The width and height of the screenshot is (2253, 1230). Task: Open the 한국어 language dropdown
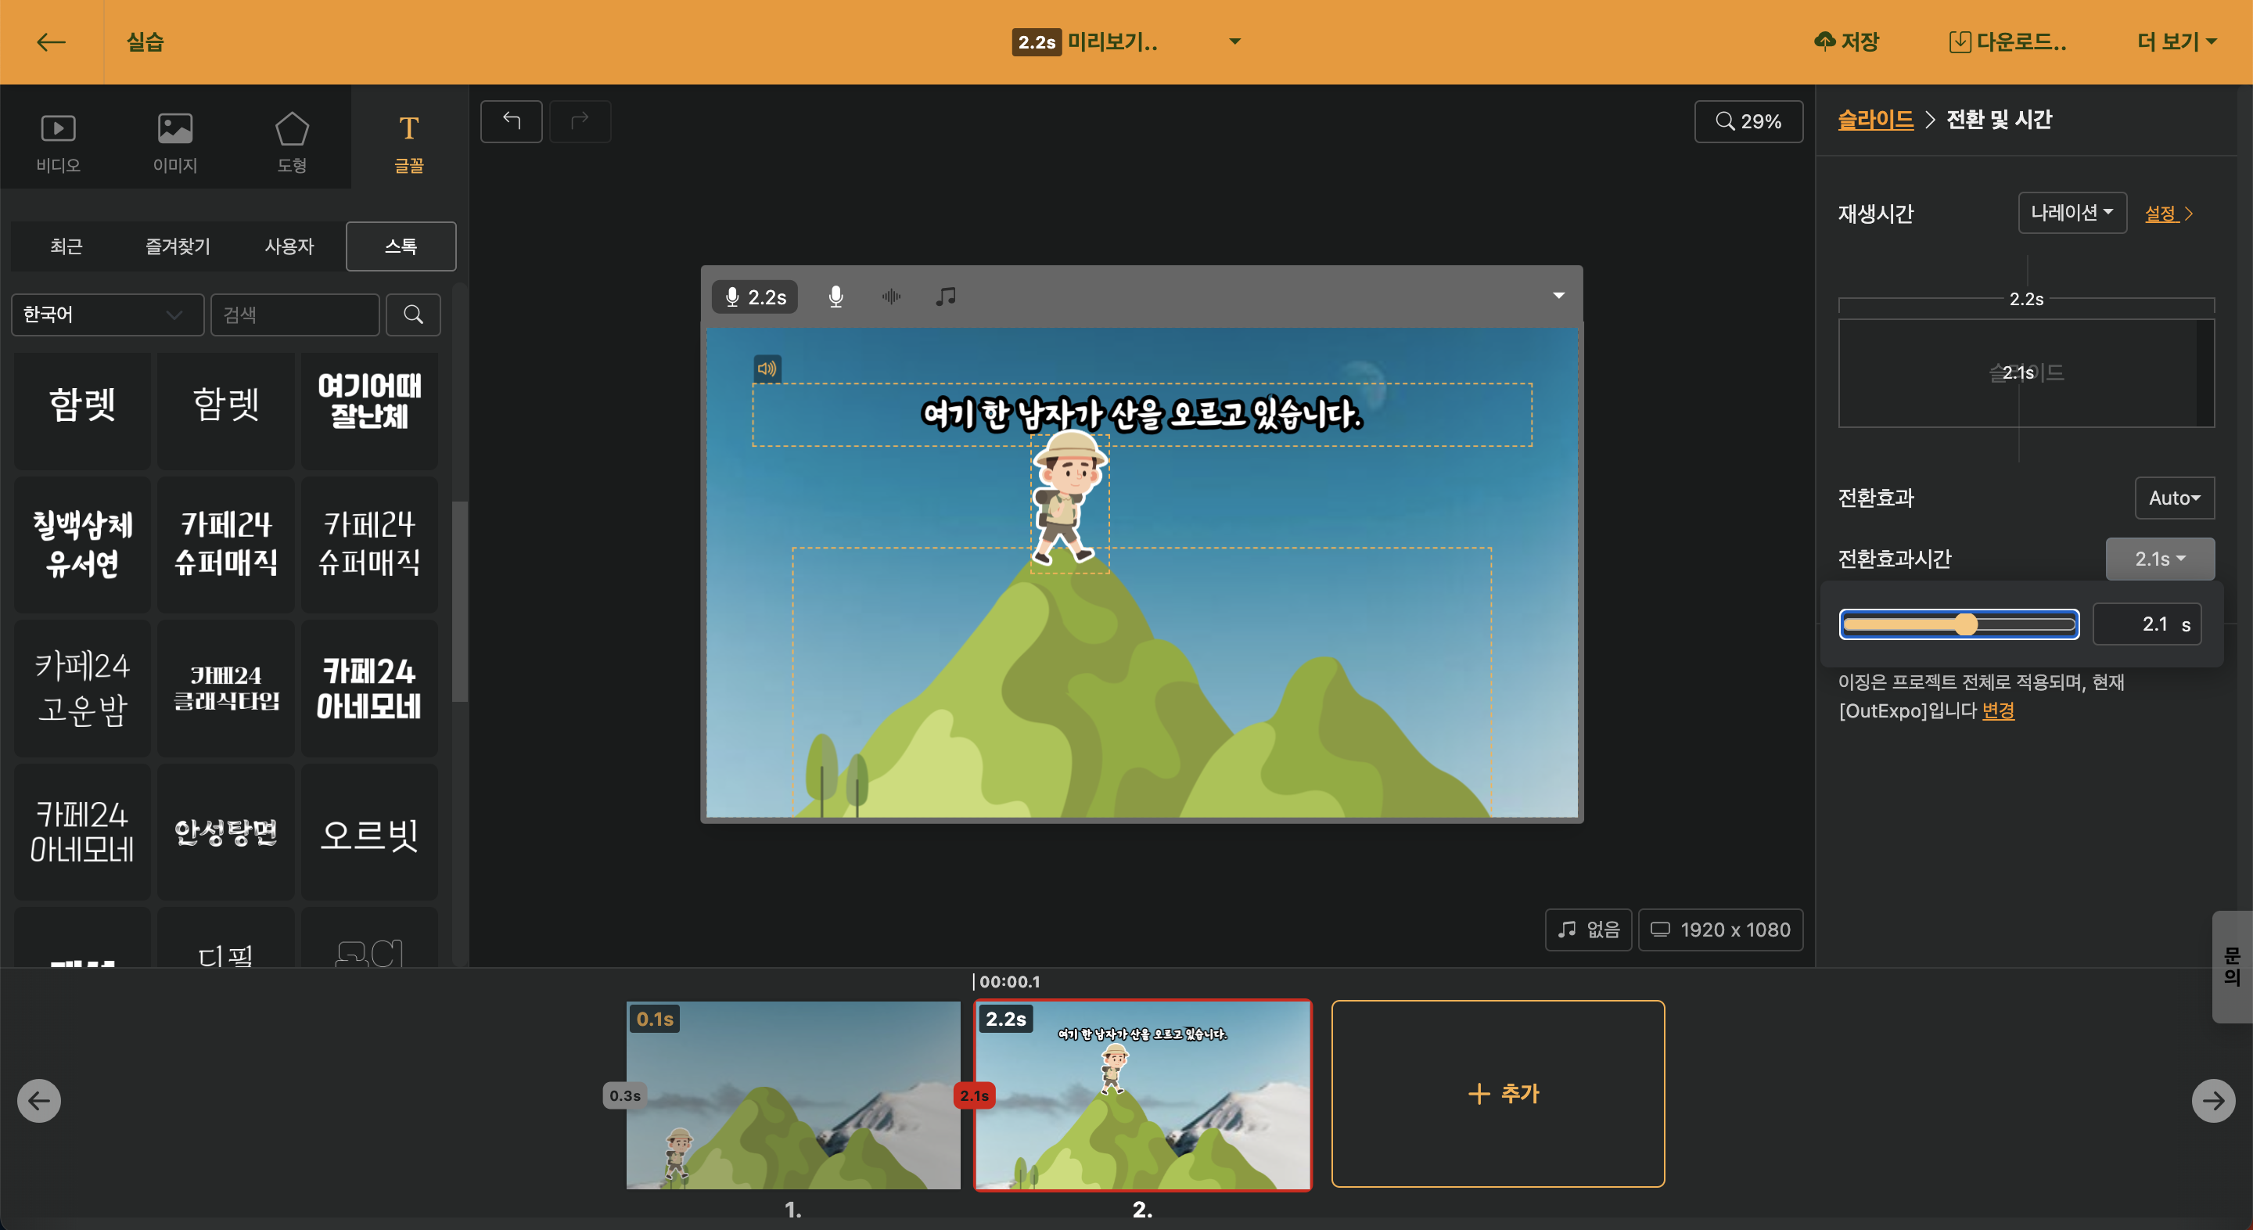[106, 315]
